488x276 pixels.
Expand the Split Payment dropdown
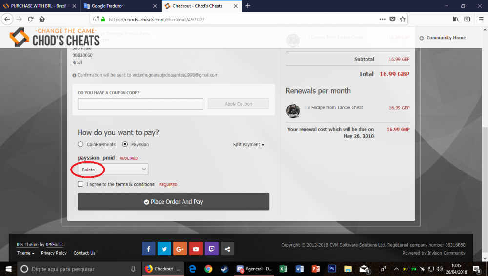tap(248, 144)
